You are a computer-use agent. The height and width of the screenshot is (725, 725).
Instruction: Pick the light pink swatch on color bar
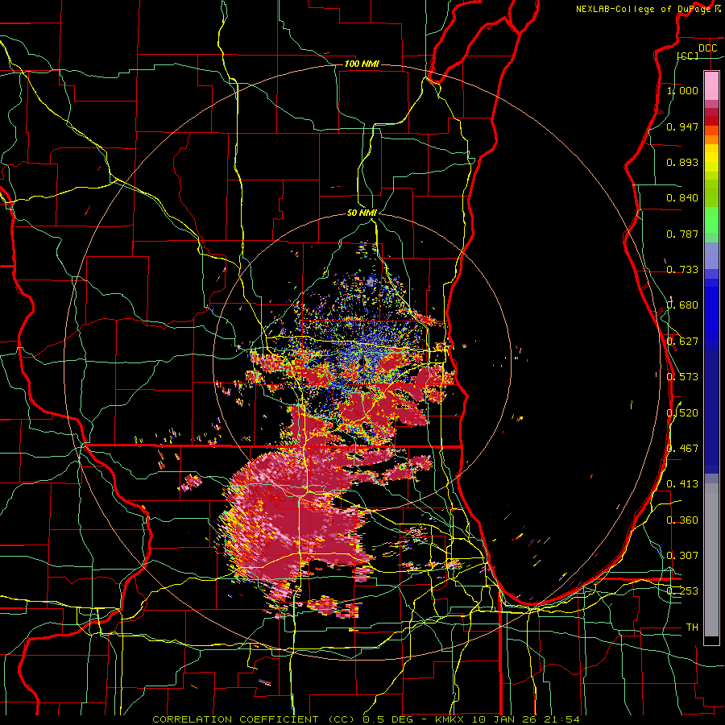(x=711, y=86)
